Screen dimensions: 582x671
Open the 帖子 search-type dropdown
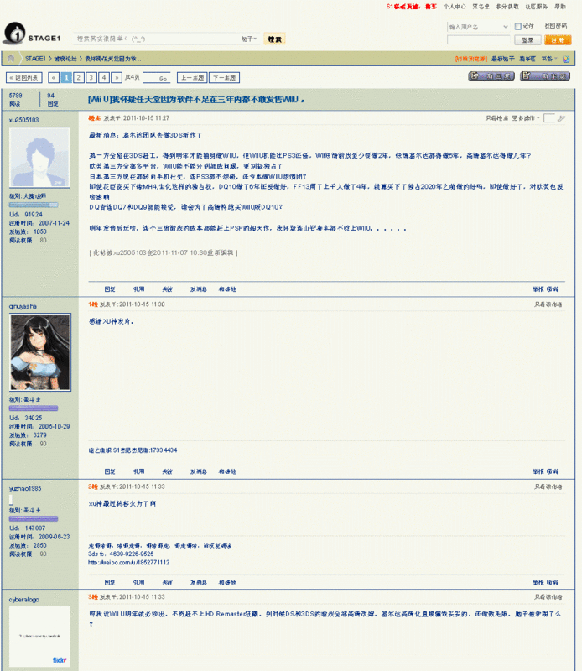[249, 39]
